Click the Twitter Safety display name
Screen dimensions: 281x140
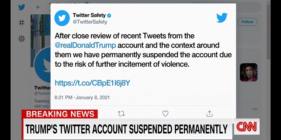(x=89, y=15)
